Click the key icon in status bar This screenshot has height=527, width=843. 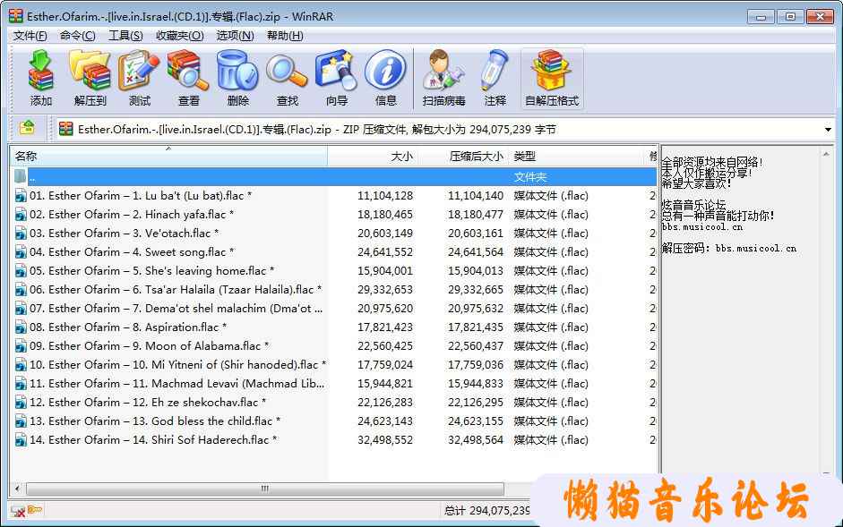(x=35, y=509)
